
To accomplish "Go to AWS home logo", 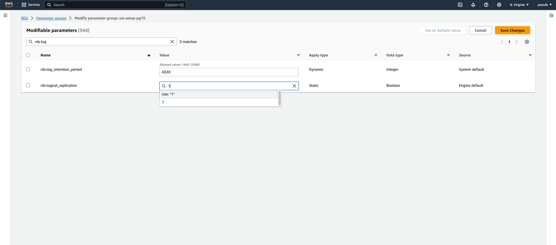I will click(9, 4).
